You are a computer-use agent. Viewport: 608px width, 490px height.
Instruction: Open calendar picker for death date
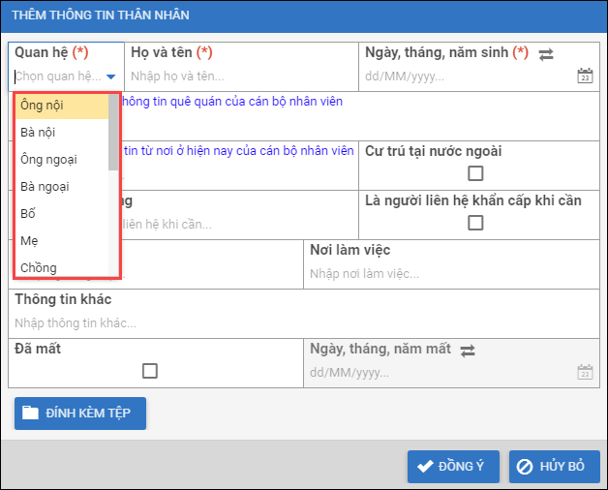(584, 372)
